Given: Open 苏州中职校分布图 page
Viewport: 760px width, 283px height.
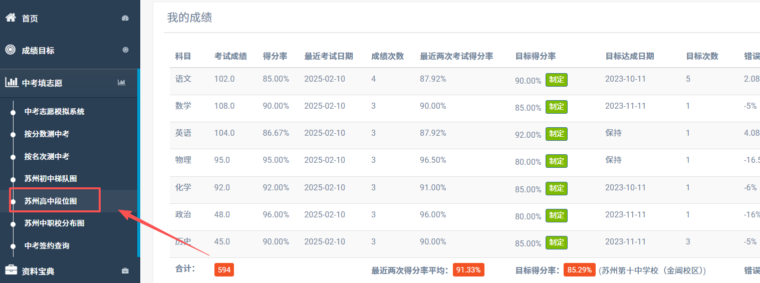Looking at the screenshot, I should pyautogui.click(x=54, y=223).
